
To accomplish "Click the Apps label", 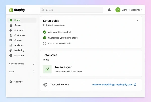I will pos(12,72).
